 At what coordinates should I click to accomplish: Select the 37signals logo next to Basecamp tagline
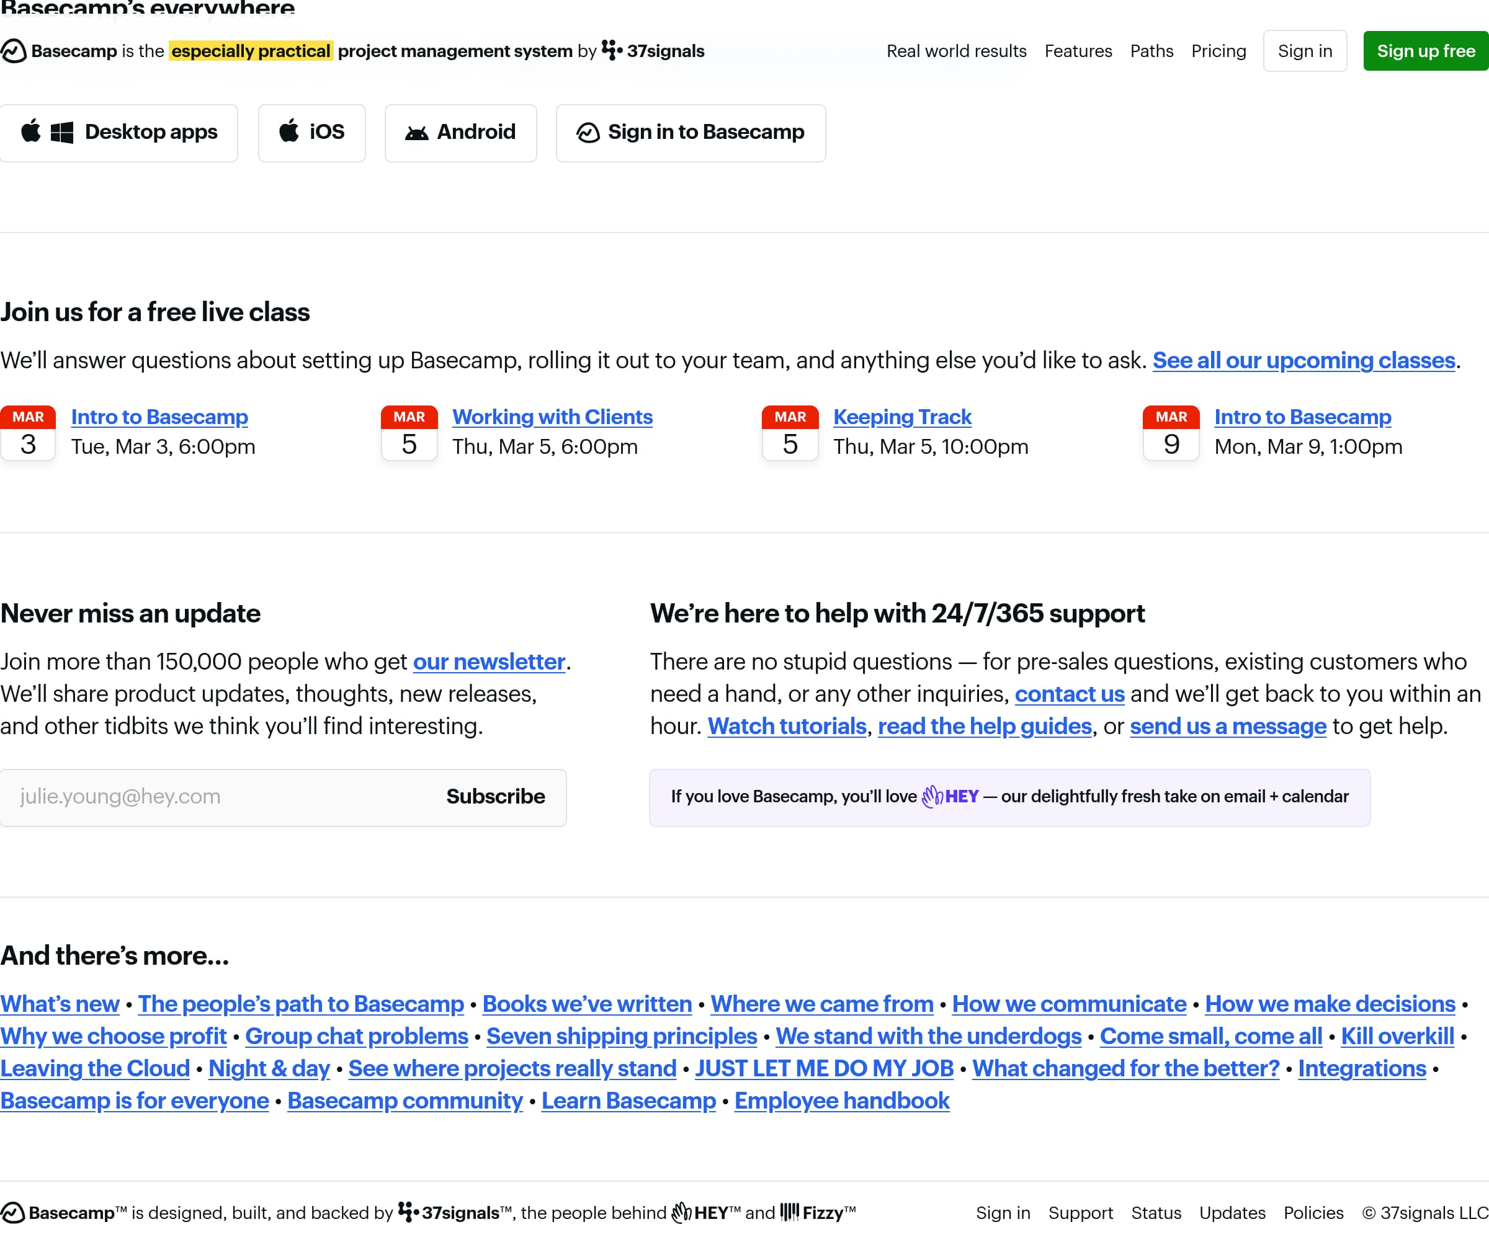(611, 50)
